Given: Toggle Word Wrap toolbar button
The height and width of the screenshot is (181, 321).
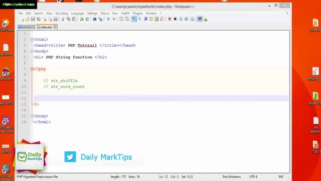Looking at the screenshot, I should tap(134, 19).
